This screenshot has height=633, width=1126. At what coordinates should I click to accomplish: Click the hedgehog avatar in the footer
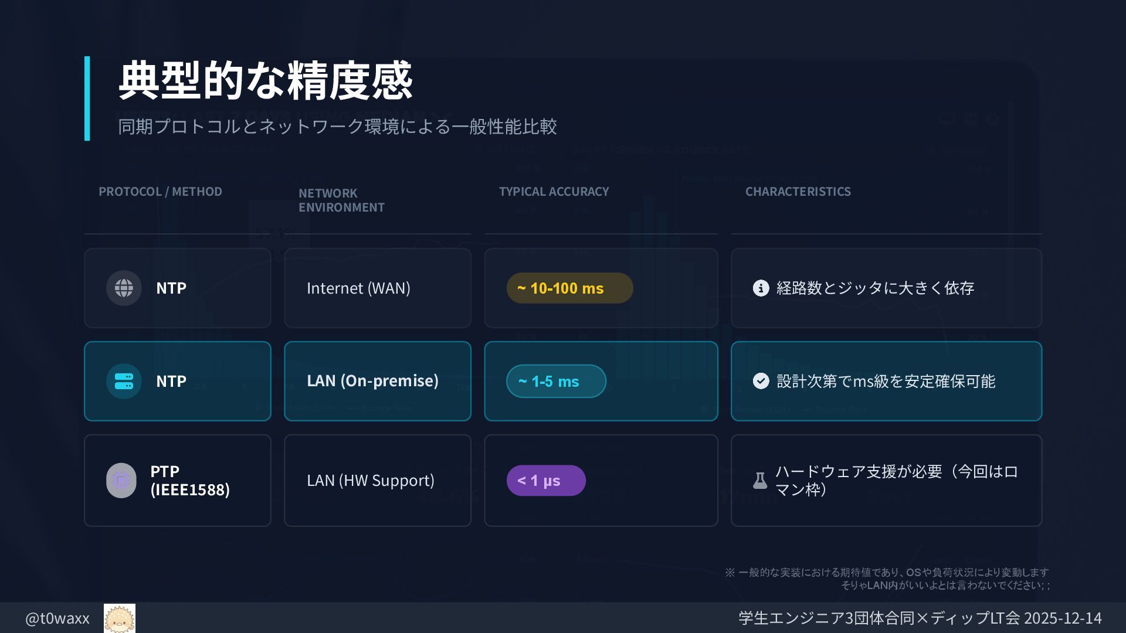coord(120,618)
